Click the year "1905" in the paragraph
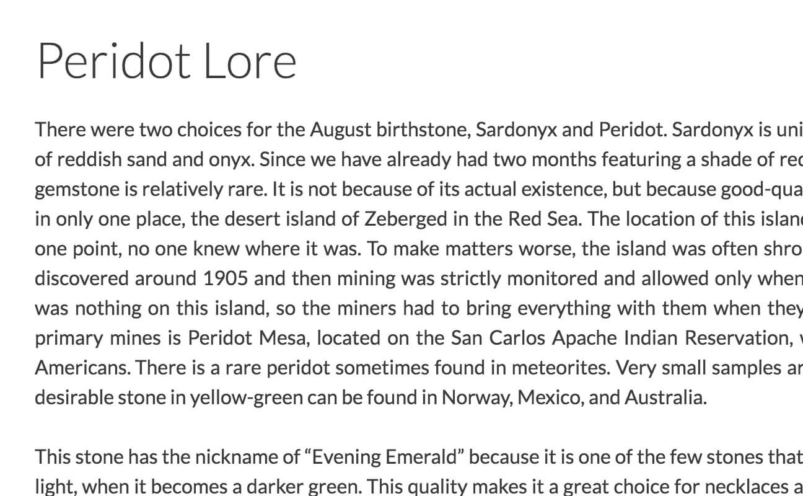The width and height of the screenshot is (803, 496). pyautogui.click(x=226, y=279)
